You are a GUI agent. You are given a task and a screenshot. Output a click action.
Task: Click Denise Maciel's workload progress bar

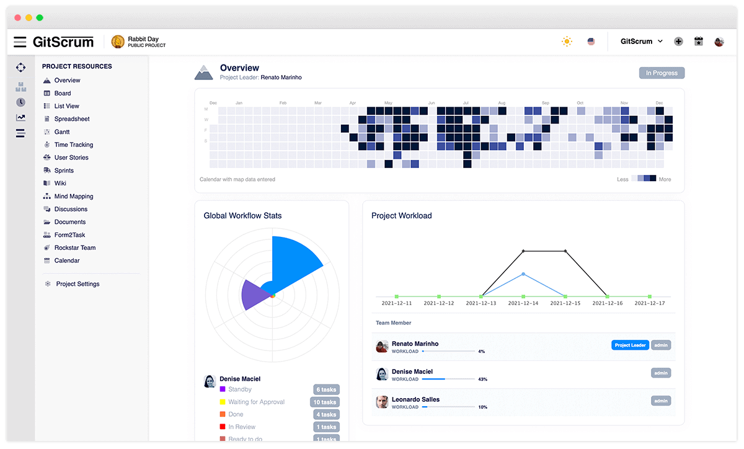pos(448,379)
